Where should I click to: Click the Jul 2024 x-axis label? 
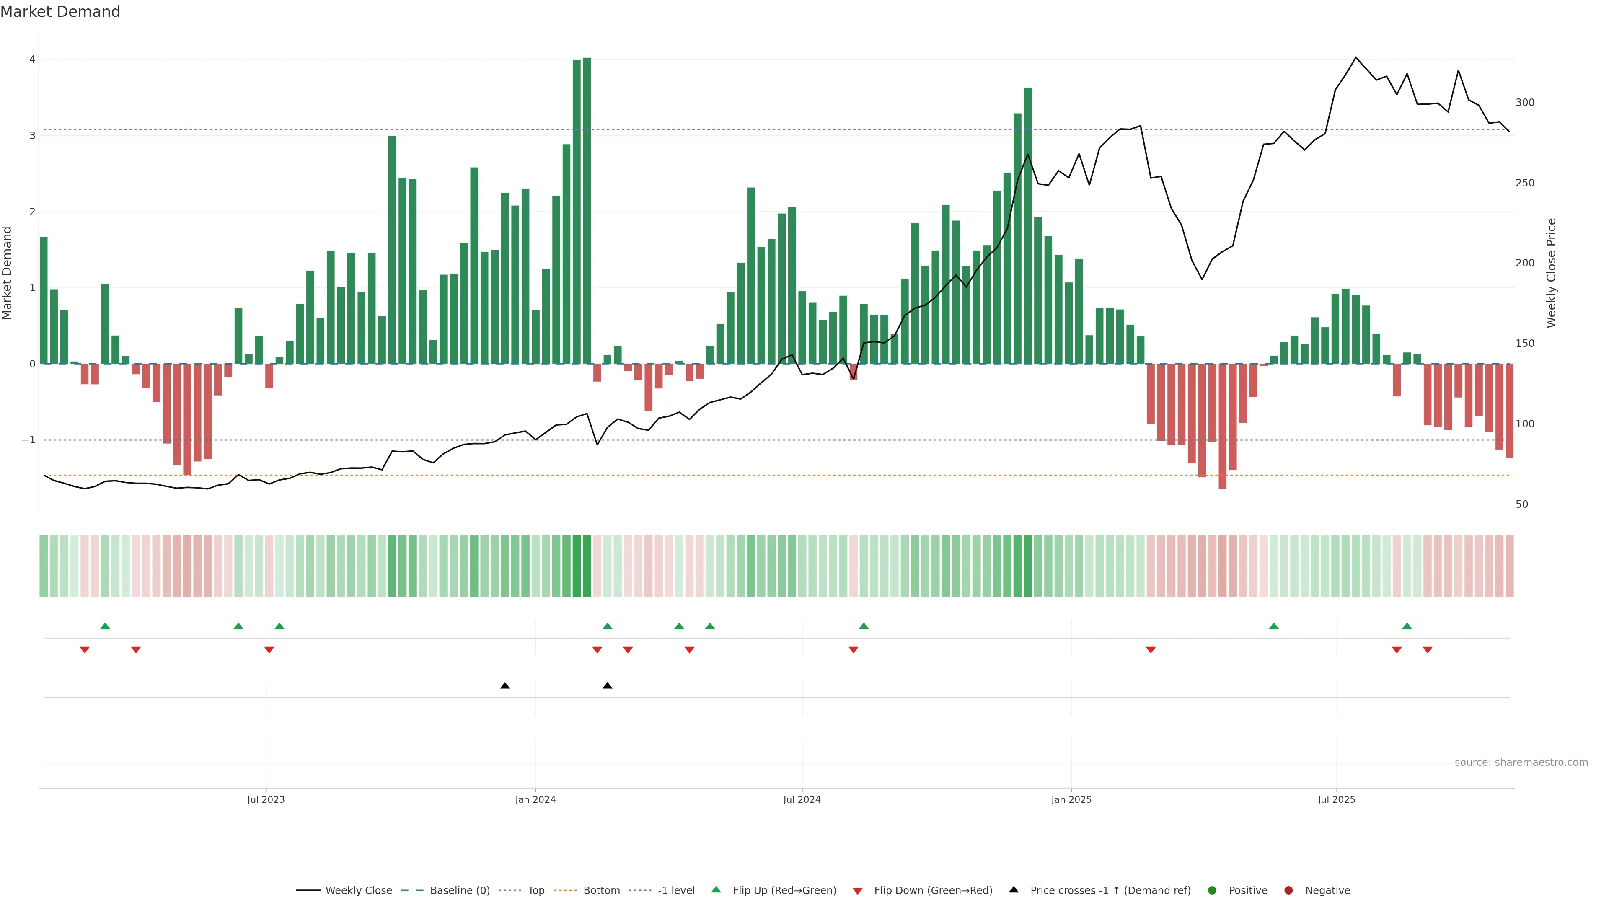tap(802, 799)
